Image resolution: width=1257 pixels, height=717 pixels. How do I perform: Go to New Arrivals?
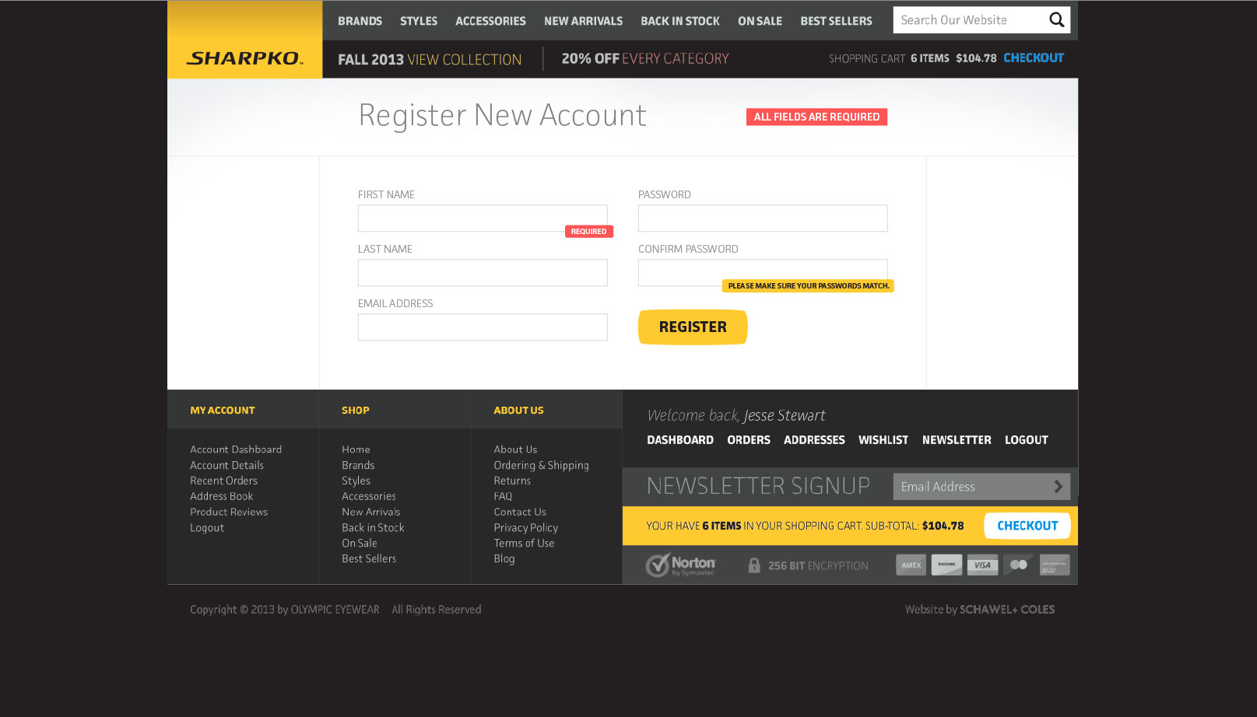(583, 21)
